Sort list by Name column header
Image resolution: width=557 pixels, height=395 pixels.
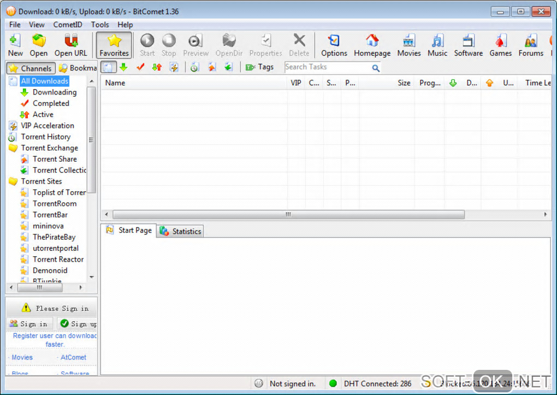click(x=194, y=83)
